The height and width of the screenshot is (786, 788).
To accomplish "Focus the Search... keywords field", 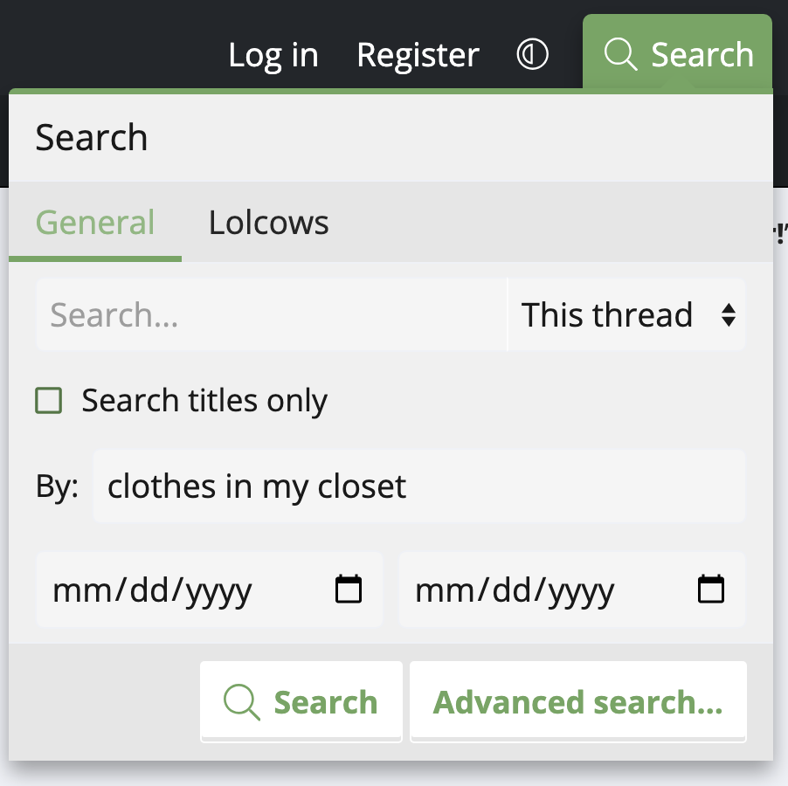I will pyautogui.click(x=271, y=314).
